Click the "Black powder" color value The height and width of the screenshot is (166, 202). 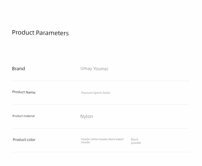[x=136, y=141]
